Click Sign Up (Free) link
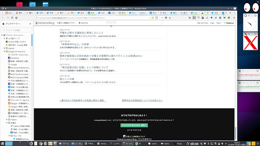This screenshot has height=146, width=260. pyautogui.click(x=202, y=23)
